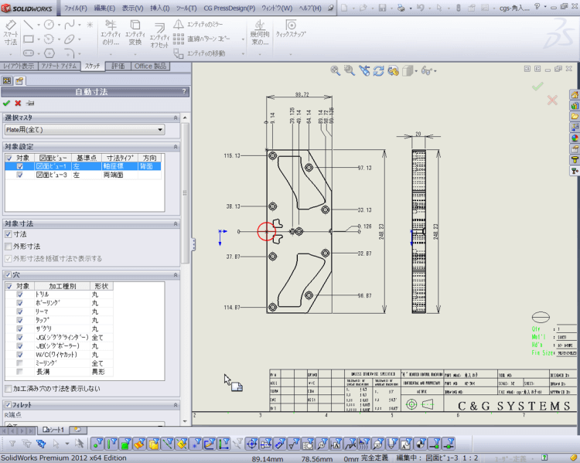Click the red cancel corner X in drawing

pos(552,100)
